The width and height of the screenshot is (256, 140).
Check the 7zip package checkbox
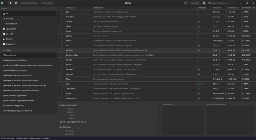click(59, 84)
